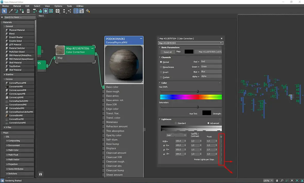This screenshot has height=183, width=304.
Task: Open the 135% zoom level dropdown
Action: click(268, 180)
